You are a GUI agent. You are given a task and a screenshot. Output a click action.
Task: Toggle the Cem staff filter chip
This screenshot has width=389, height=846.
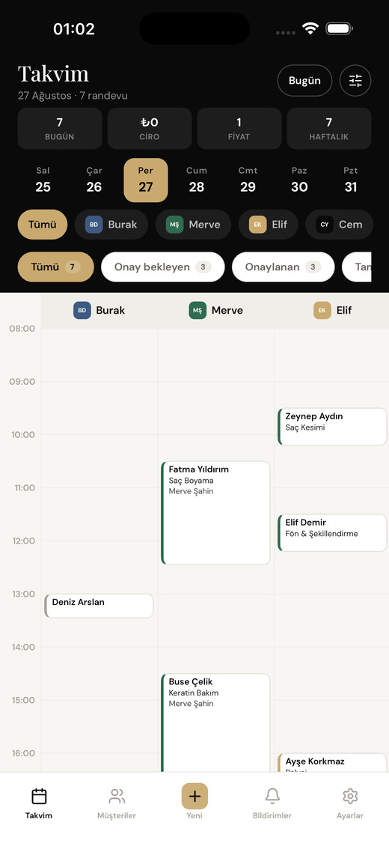[x=340, y=225]
